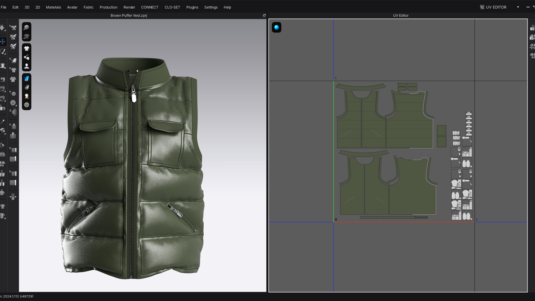Choose the Zipper tool without pointer
This screenshot has height=301, width=535.
[13, 136]
